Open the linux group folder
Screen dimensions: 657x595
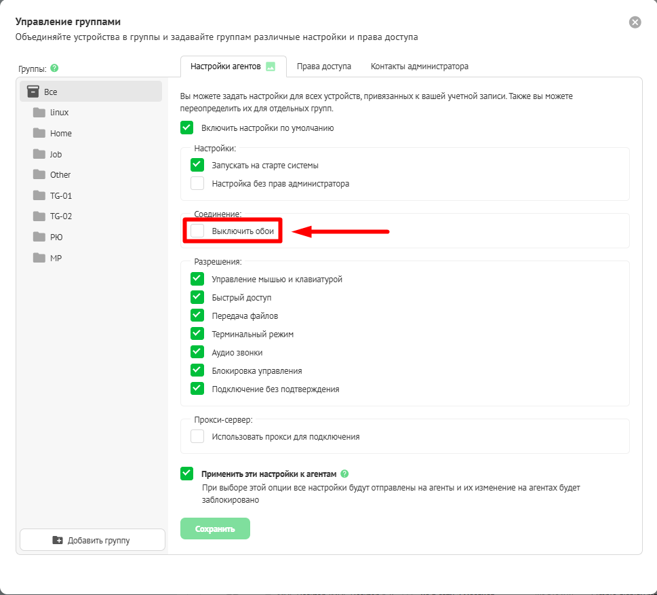coord(60,113)
